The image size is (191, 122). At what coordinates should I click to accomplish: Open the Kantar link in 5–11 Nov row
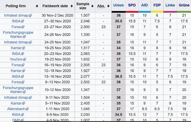[x=16, y=103]
